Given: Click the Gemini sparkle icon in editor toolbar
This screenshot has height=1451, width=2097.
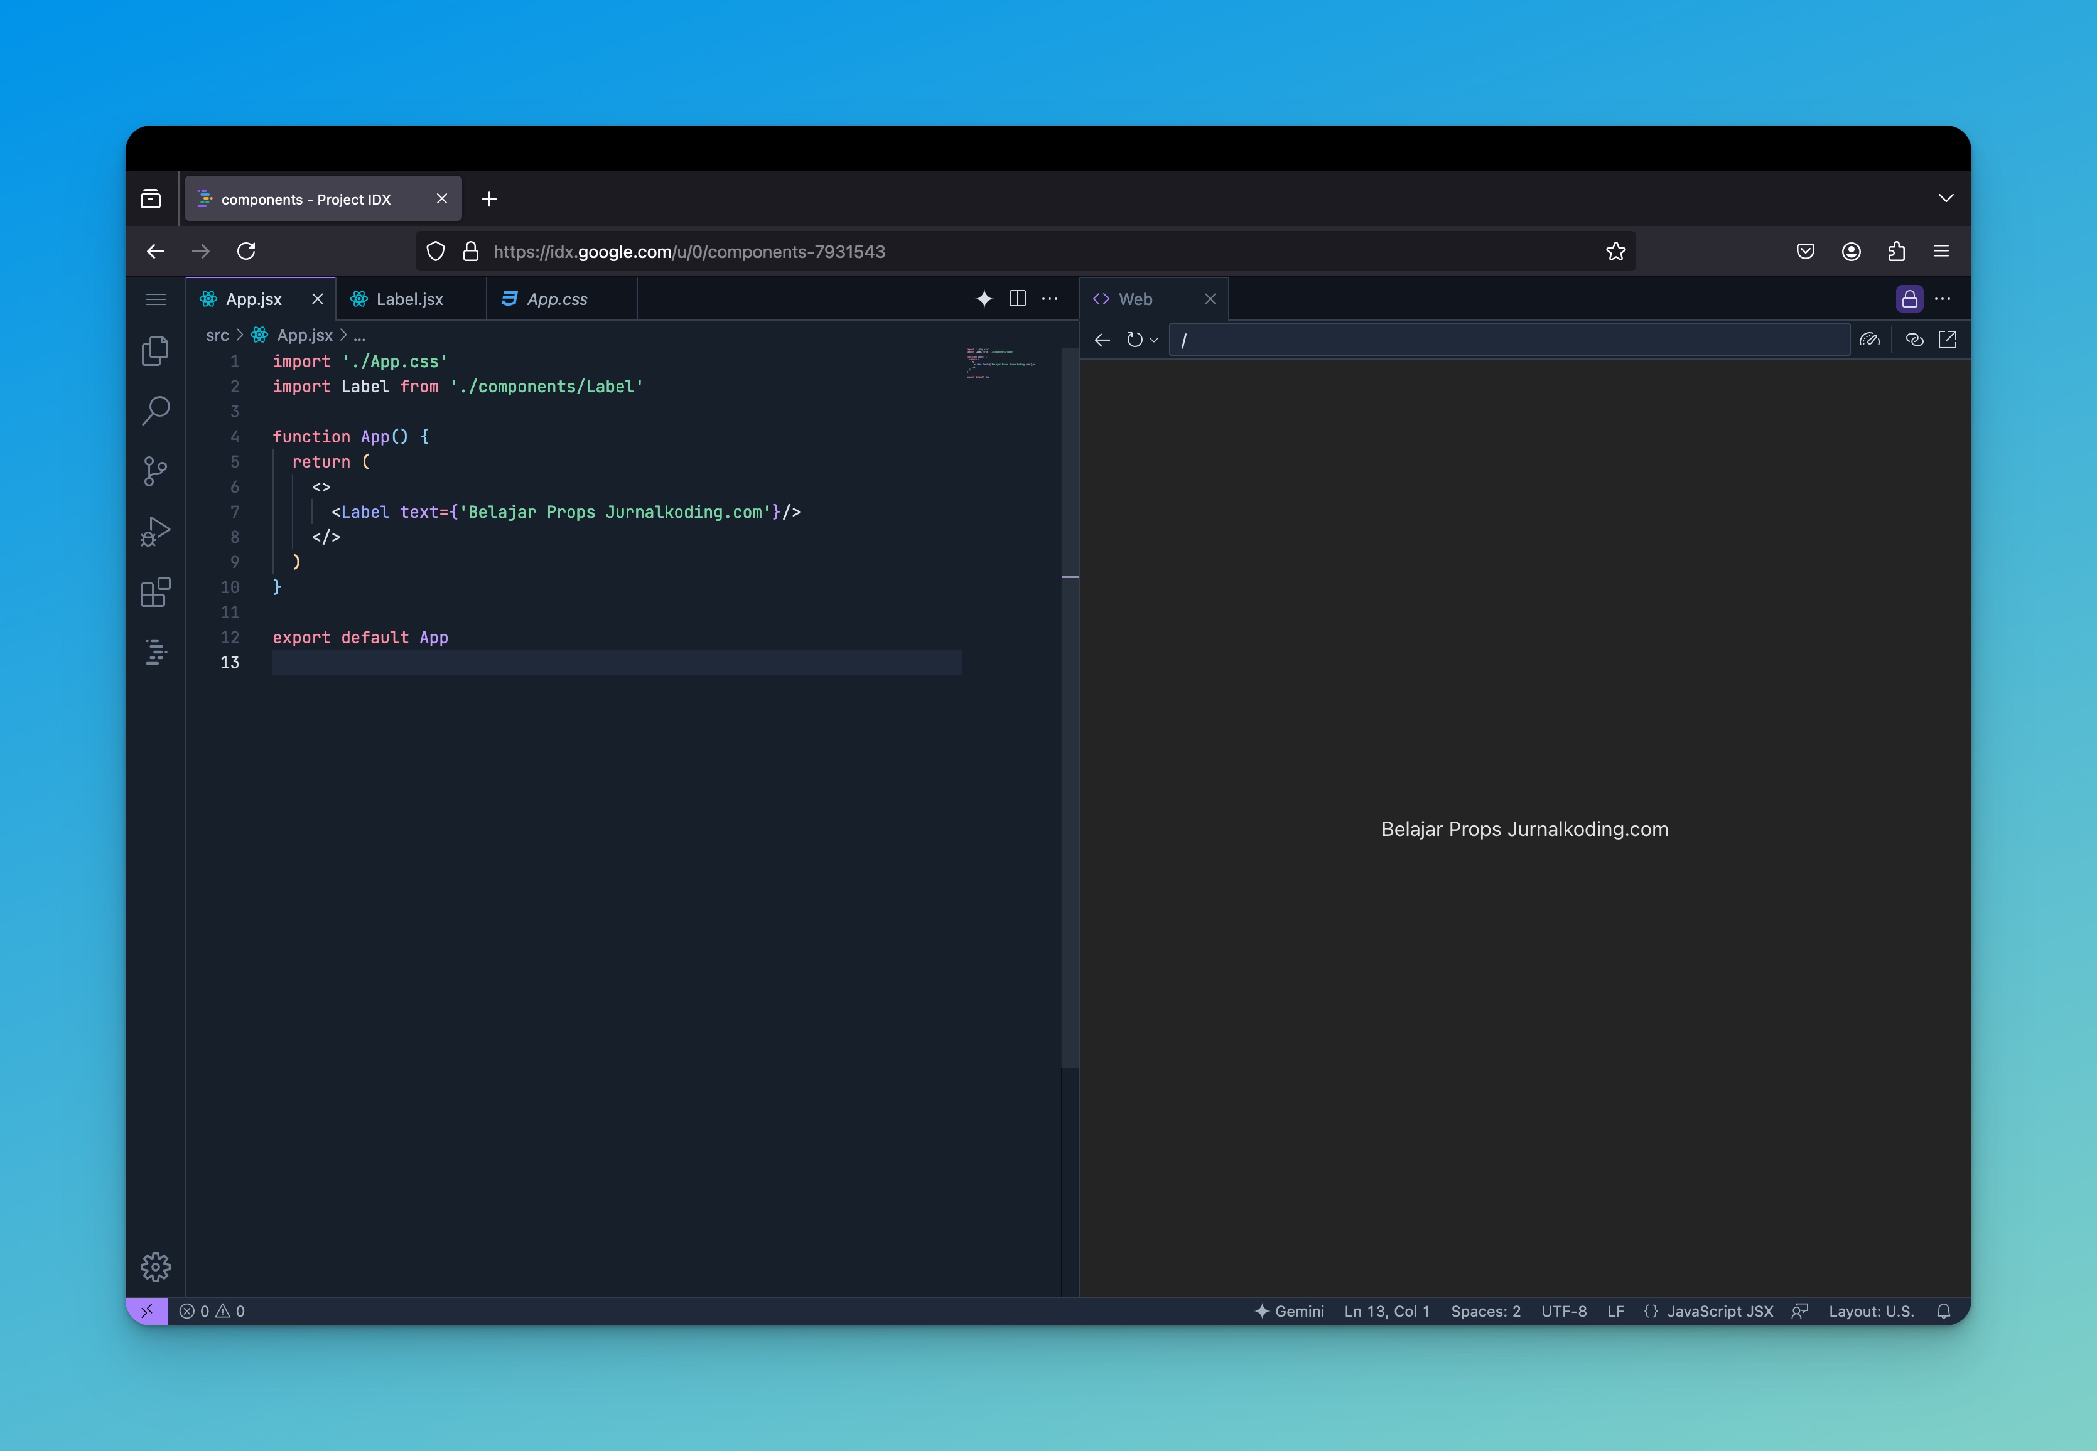Looking at the screenshot, I should pos(984,299).
